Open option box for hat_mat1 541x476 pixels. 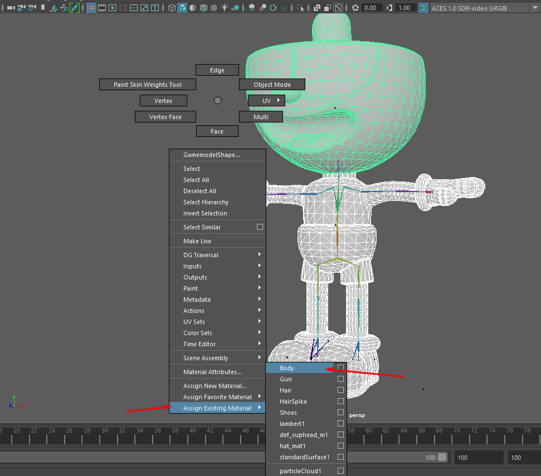click(340, 446)
